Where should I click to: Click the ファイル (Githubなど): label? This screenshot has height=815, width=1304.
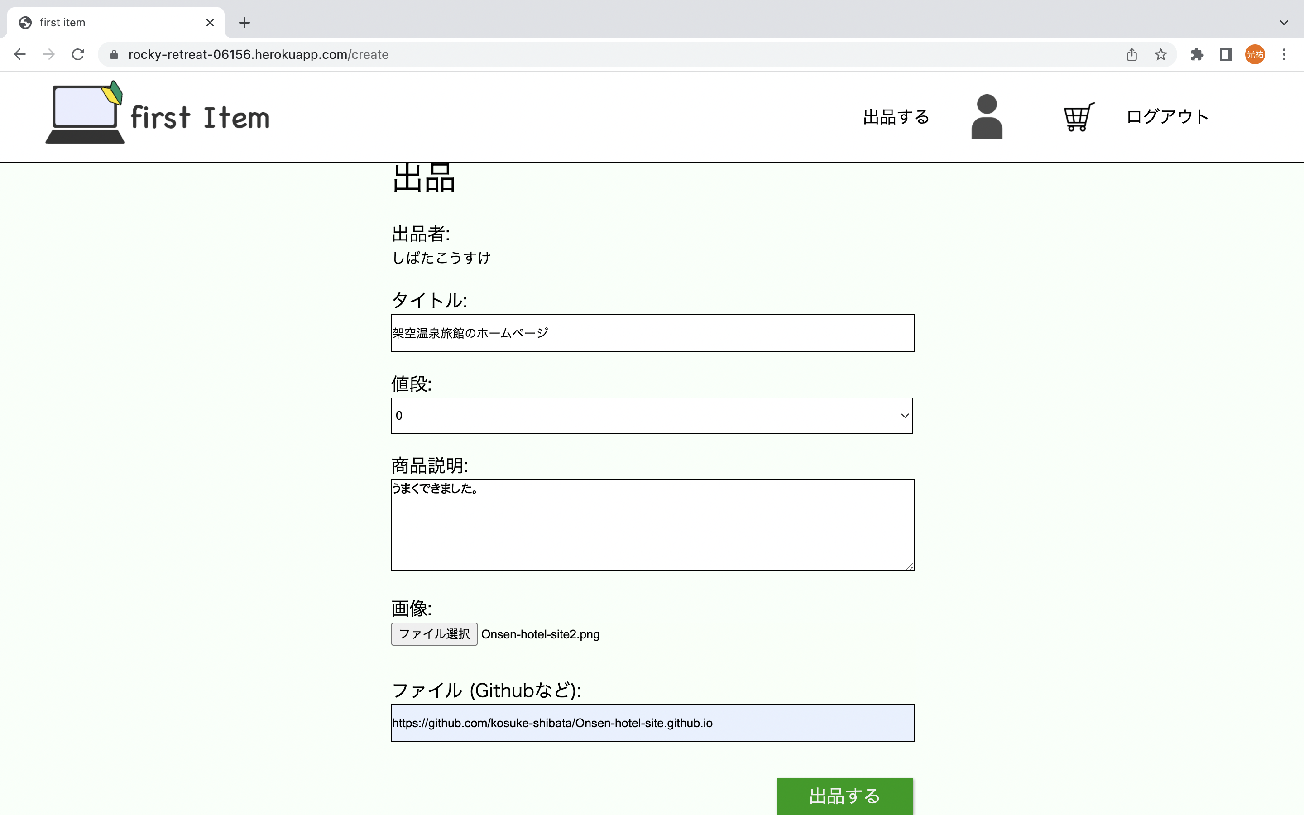point(487,690)
